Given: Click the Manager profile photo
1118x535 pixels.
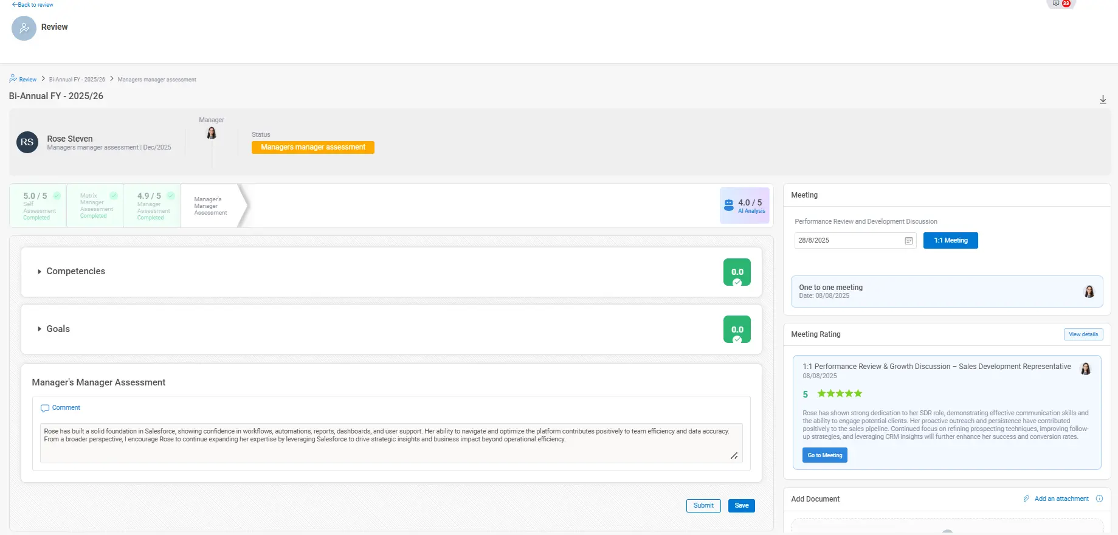Looking at the screenshot, I should (212, 133).
